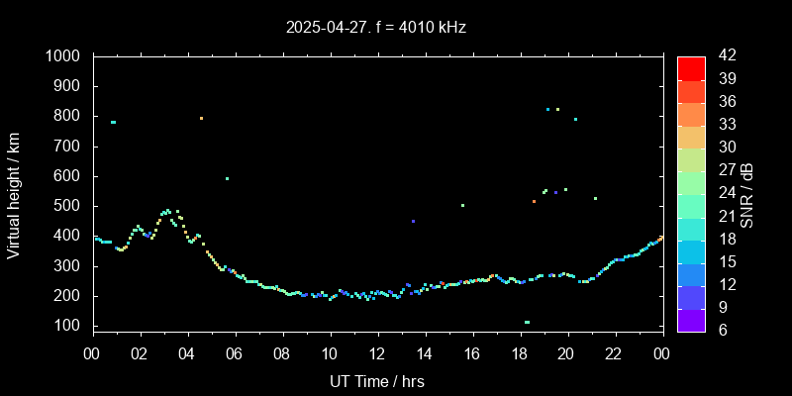This screenshot has width=792, height=396.
Task: Click the red 39–42 dB colorbar segment
Action: pos(691,68)
